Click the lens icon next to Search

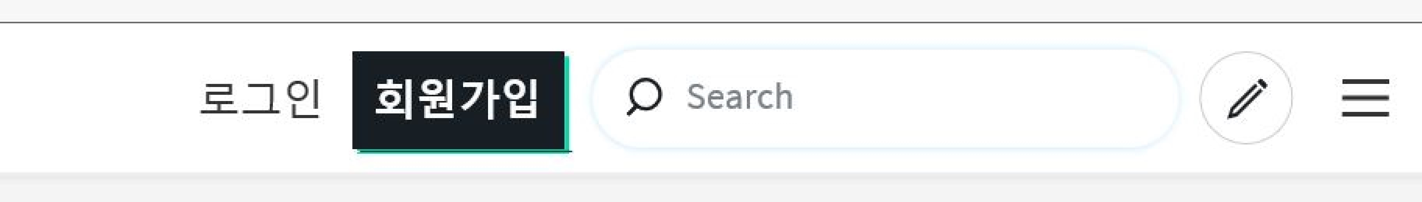(x=644, y=97)
